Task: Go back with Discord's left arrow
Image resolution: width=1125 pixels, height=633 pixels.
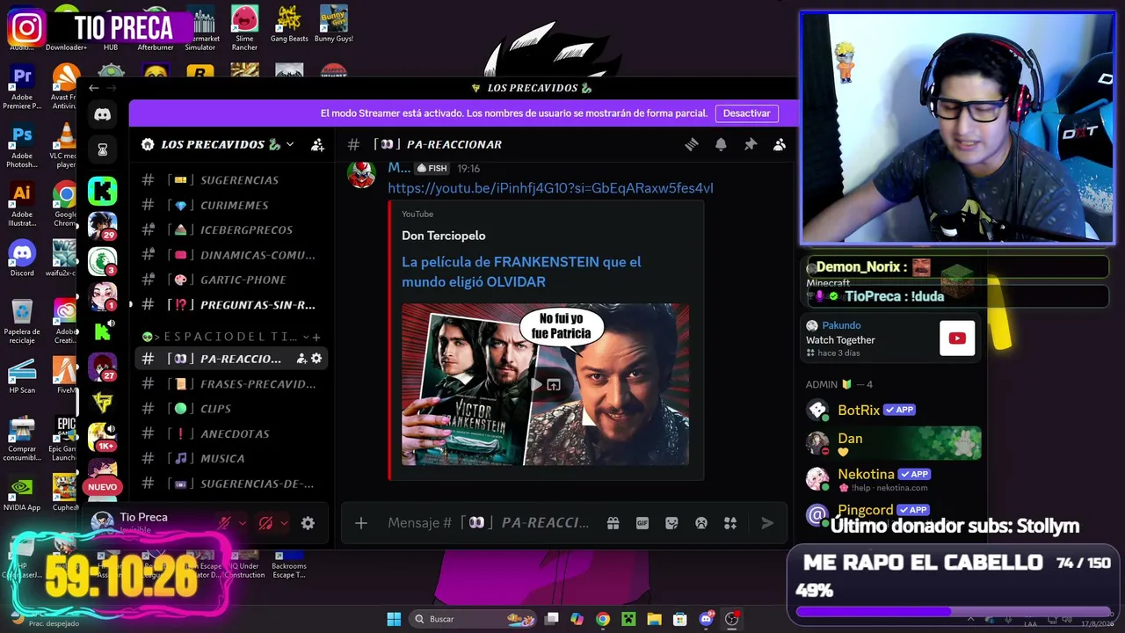Action: coord(94,88)
